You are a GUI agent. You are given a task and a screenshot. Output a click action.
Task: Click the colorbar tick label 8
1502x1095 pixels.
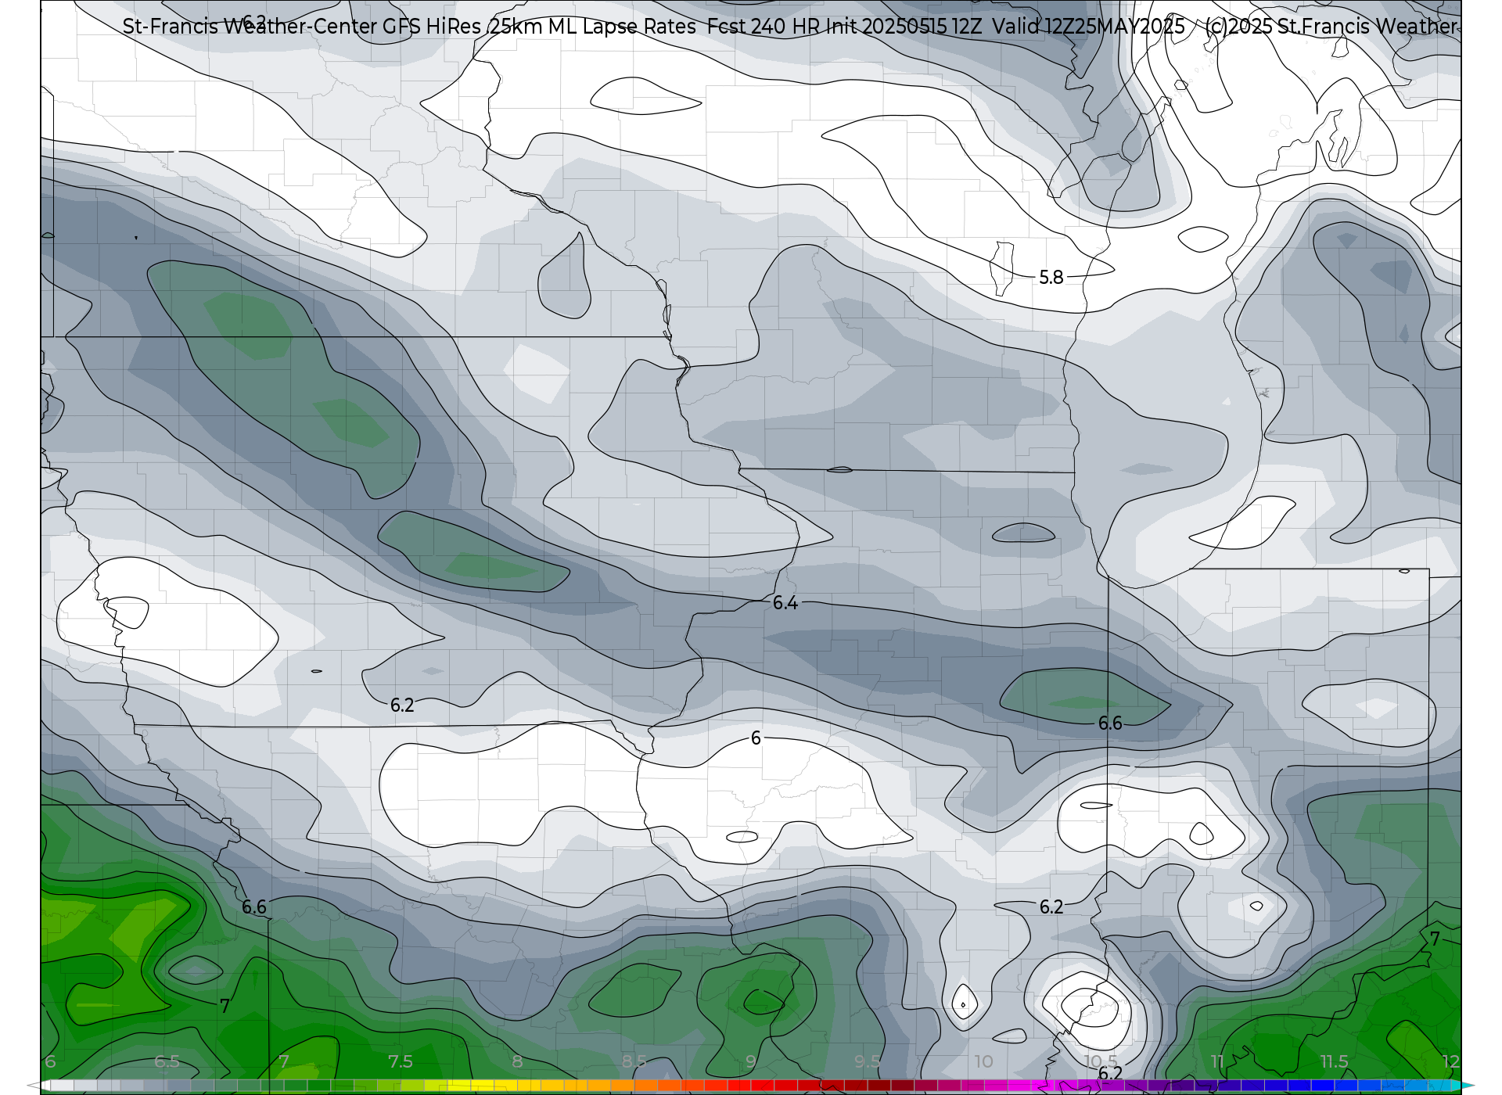pos(517,1061)
